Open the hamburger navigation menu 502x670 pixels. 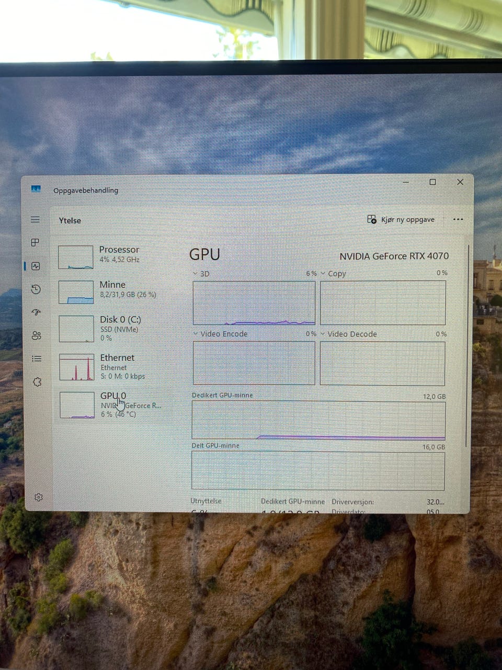(x=35, y=220)
